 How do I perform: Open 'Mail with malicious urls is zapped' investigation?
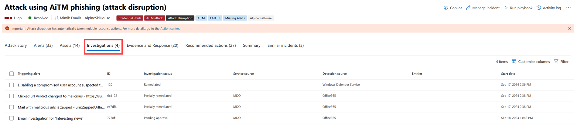click(61, 107)
